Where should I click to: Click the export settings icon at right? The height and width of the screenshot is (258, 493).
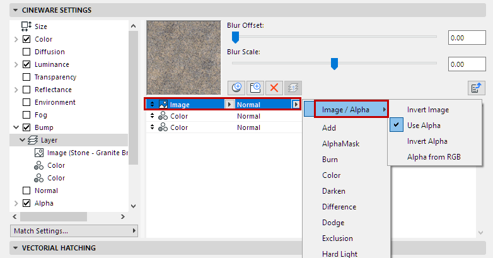(x=476, y=88)
